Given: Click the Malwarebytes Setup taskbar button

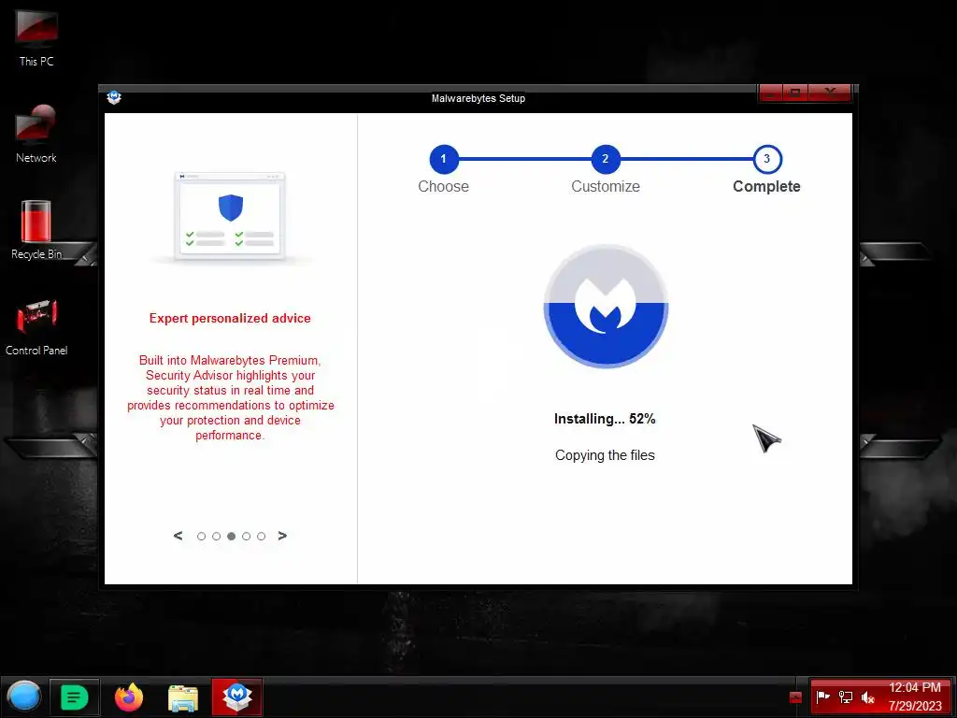Looking at the screenshot, I should click(x=237, y=696).
